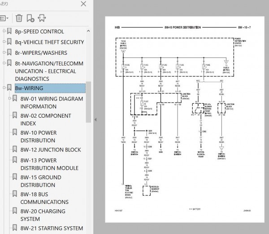This screenshot has width=269, height=234.
Task: Expand 8W-01 WIRING DIAGRAM INFORMATION
Action: [x=9, y=98]
